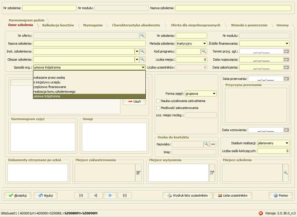Open the Metoda szkolenia dropdown

[204, 44]
